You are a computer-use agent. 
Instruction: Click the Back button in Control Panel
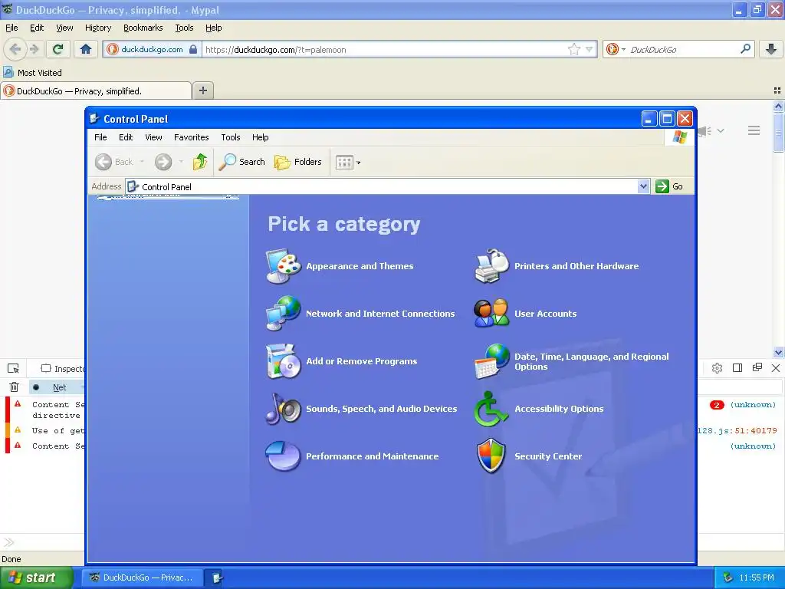pos(114,162)
